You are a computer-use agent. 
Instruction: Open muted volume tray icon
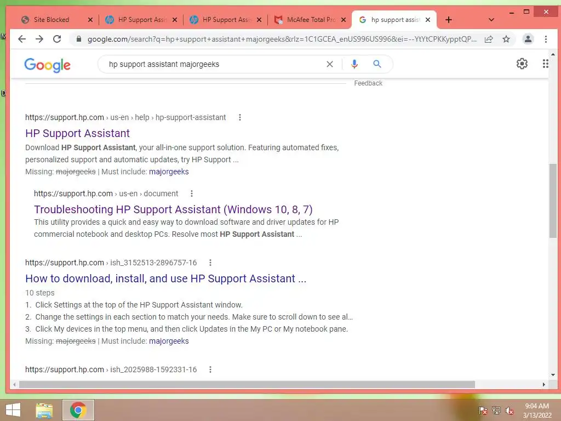click(510, 411)
